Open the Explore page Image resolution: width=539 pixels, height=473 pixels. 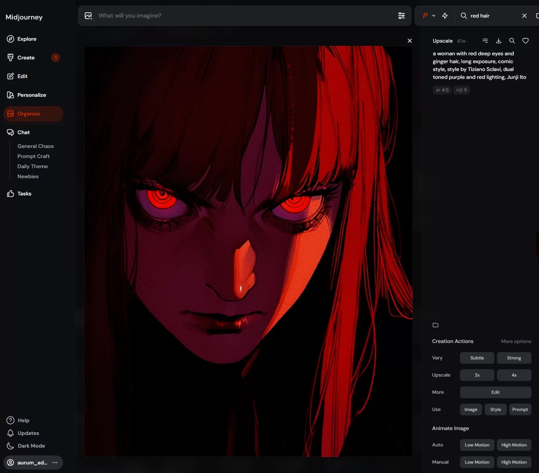[27, 39]
